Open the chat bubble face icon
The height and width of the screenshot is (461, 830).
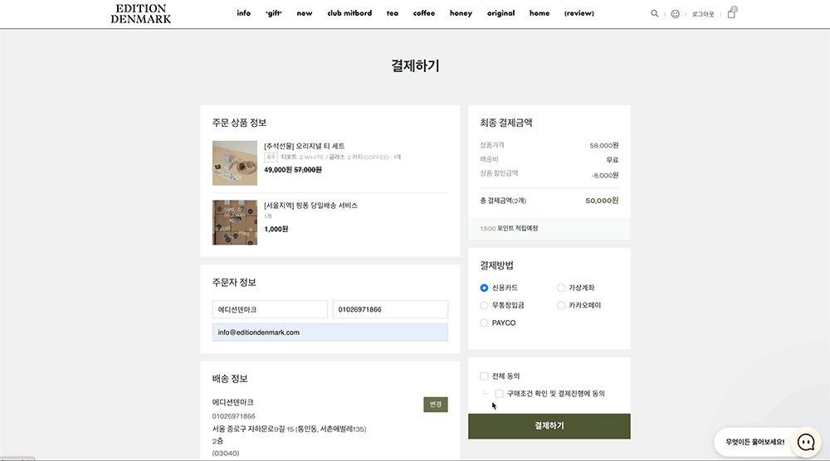click(x=806, y=442)
